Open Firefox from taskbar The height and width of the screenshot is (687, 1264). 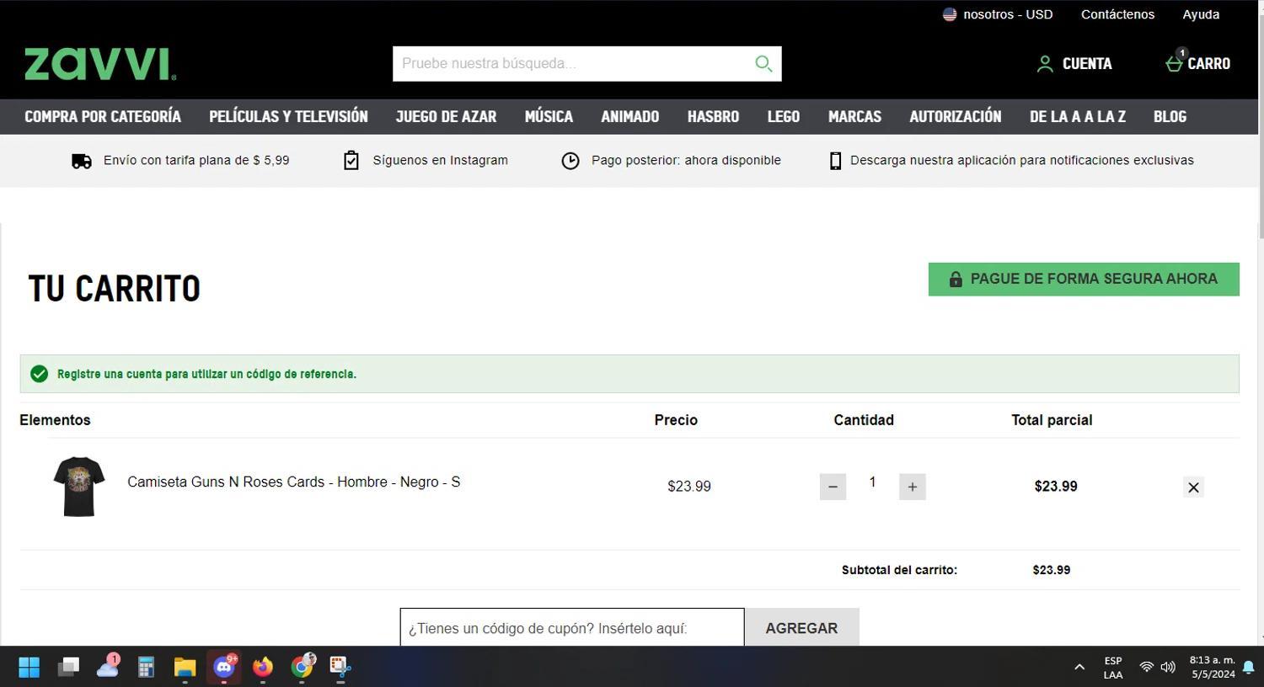(263, 668)
